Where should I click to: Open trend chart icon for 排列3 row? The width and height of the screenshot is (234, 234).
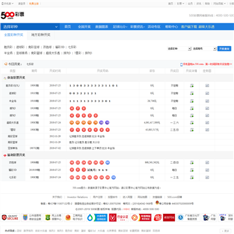(207, 109)
